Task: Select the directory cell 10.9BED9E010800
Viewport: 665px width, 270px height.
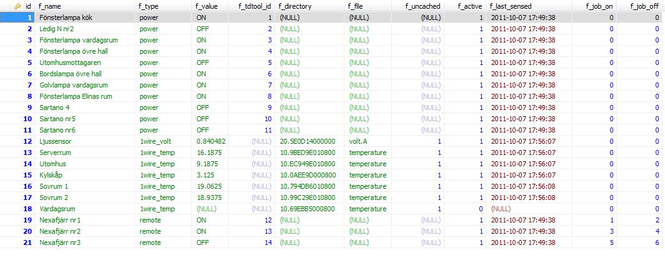Action: (x=307, y=153)
